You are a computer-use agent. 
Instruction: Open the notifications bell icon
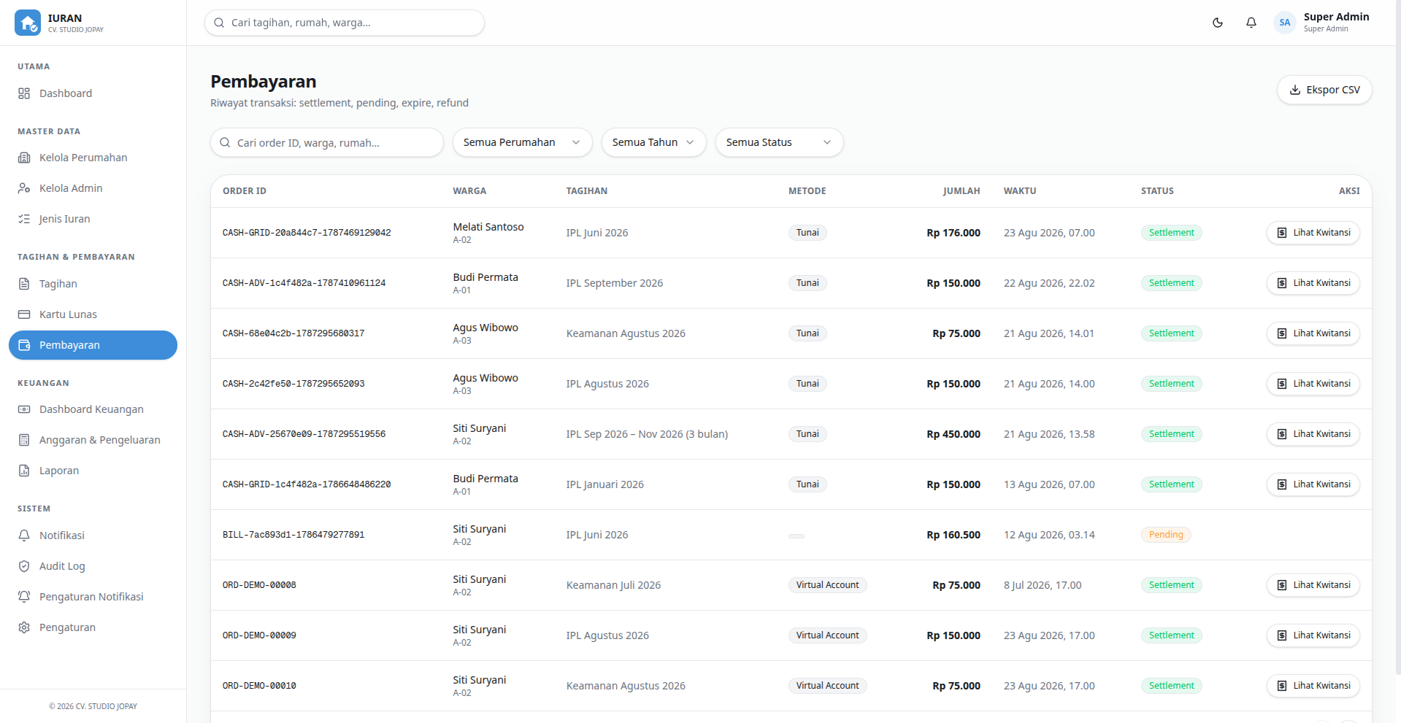(1251, 23)
